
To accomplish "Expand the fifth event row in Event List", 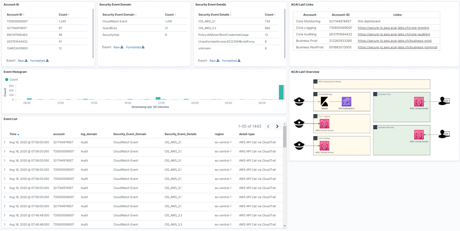I will click(4, 179).
